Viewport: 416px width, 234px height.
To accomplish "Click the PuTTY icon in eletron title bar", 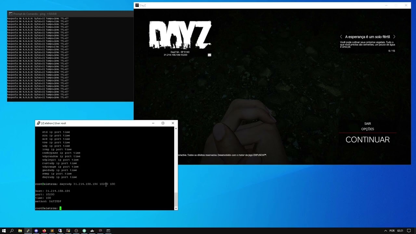I will pyautogui.click(x=38, y=123).
